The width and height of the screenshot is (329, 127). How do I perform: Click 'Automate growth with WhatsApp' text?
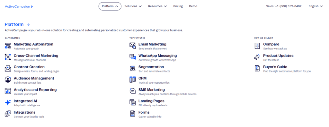(157, 60)
